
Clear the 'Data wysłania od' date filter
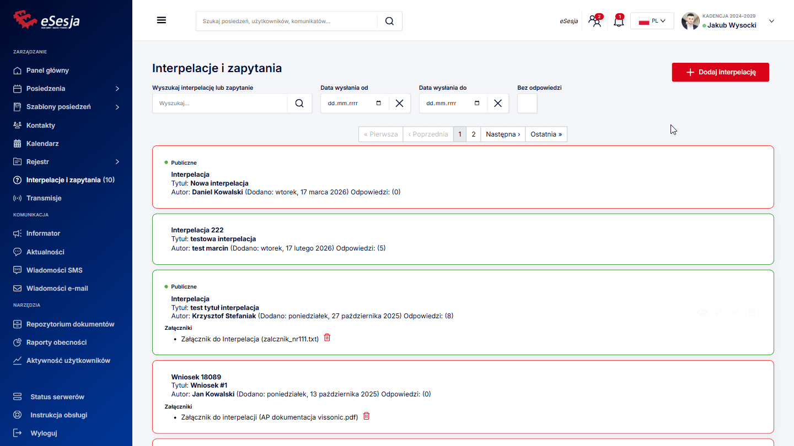pos(399,104)
